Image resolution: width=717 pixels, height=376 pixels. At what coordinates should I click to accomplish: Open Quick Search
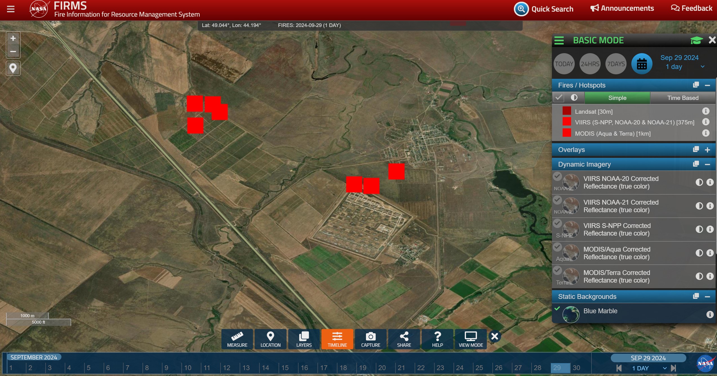pyautogui.click(x=543, y=9)
